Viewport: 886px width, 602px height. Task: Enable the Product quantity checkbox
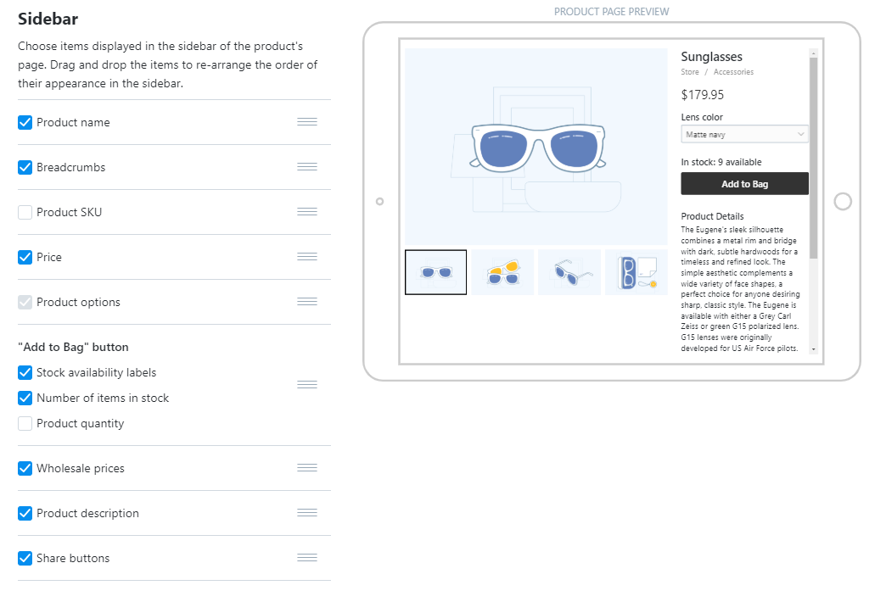[x=25, y=424]
